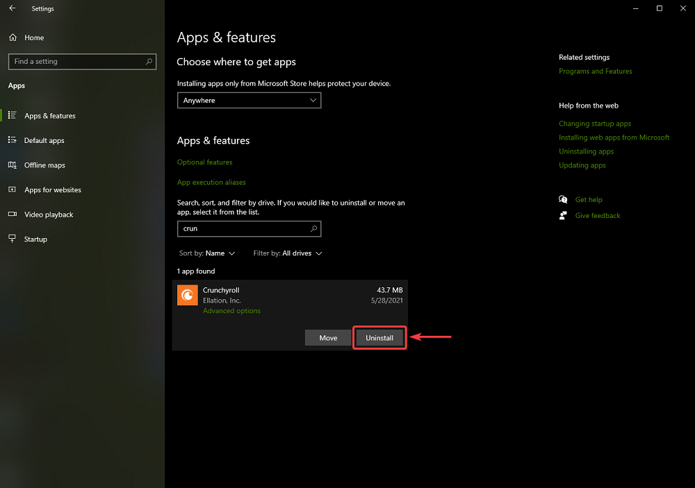
Task: Click the Give feedback icon
Action: coord(563,215)
